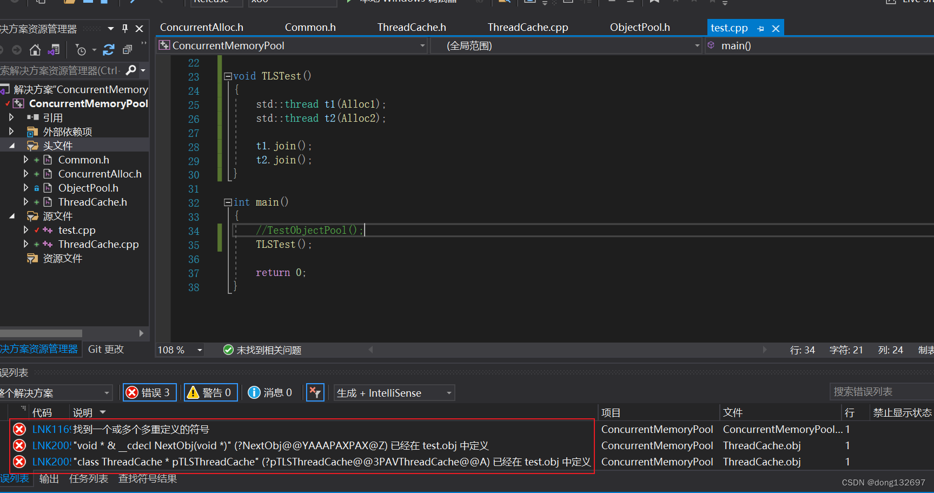934x493 pixels.
Task: Toggle the 错误 3 errors filter
Action: pyautogui.click(x=149, y=392)
